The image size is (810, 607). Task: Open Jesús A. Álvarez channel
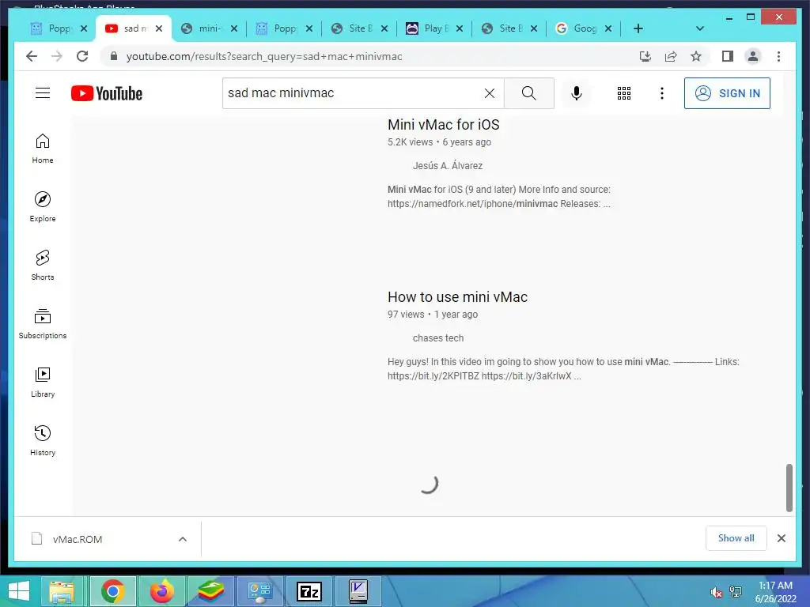pyautogui.click(x=448, y=166)
